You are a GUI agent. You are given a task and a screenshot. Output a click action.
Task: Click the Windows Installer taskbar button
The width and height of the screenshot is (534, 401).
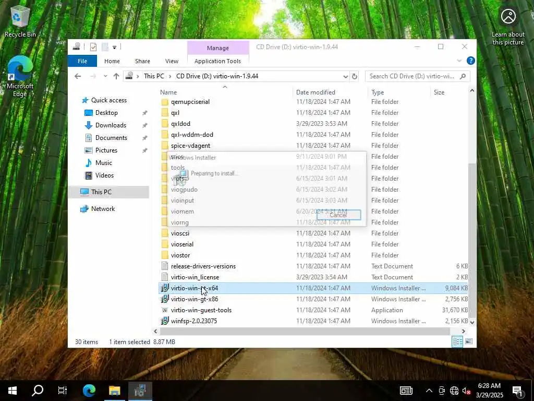140,390
